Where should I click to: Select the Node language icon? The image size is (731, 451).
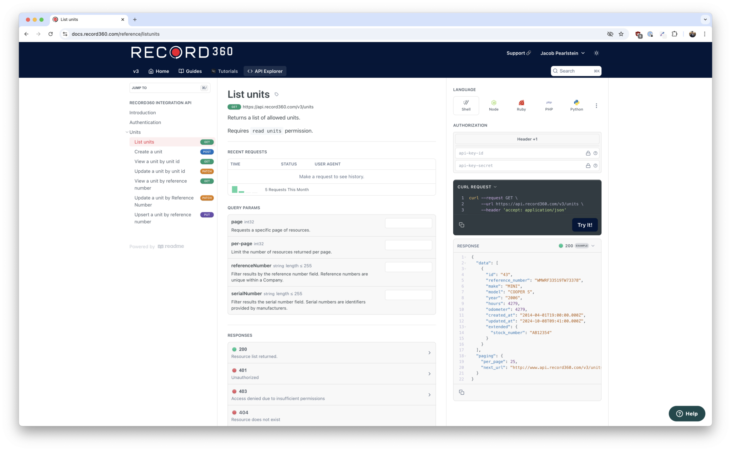point(494,105)
